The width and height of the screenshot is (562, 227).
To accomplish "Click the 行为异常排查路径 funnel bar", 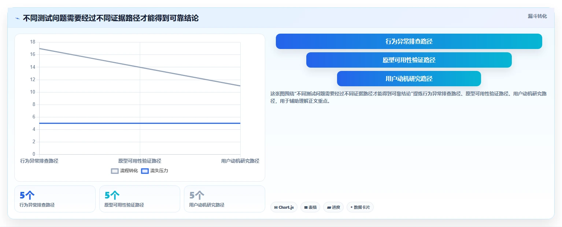I will pyautogui.click(x=409, y=41).
